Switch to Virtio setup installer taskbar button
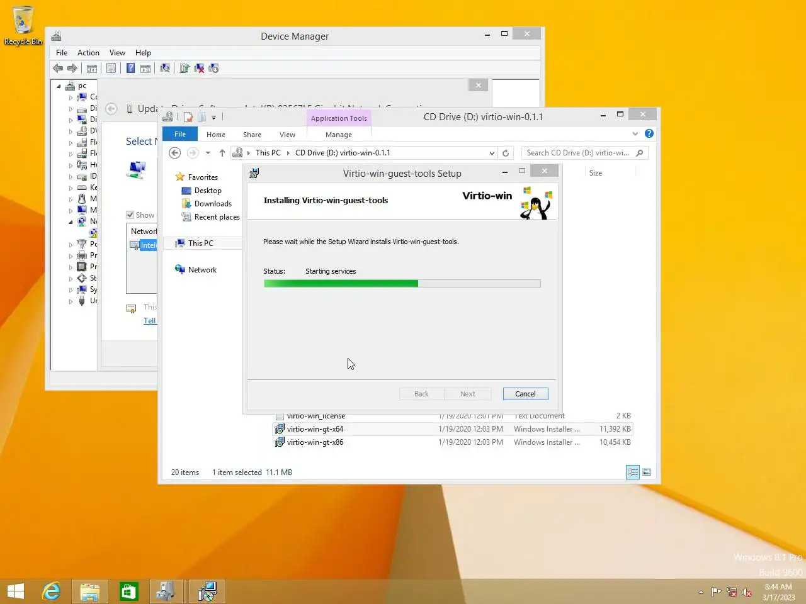 tap(207, 591)
